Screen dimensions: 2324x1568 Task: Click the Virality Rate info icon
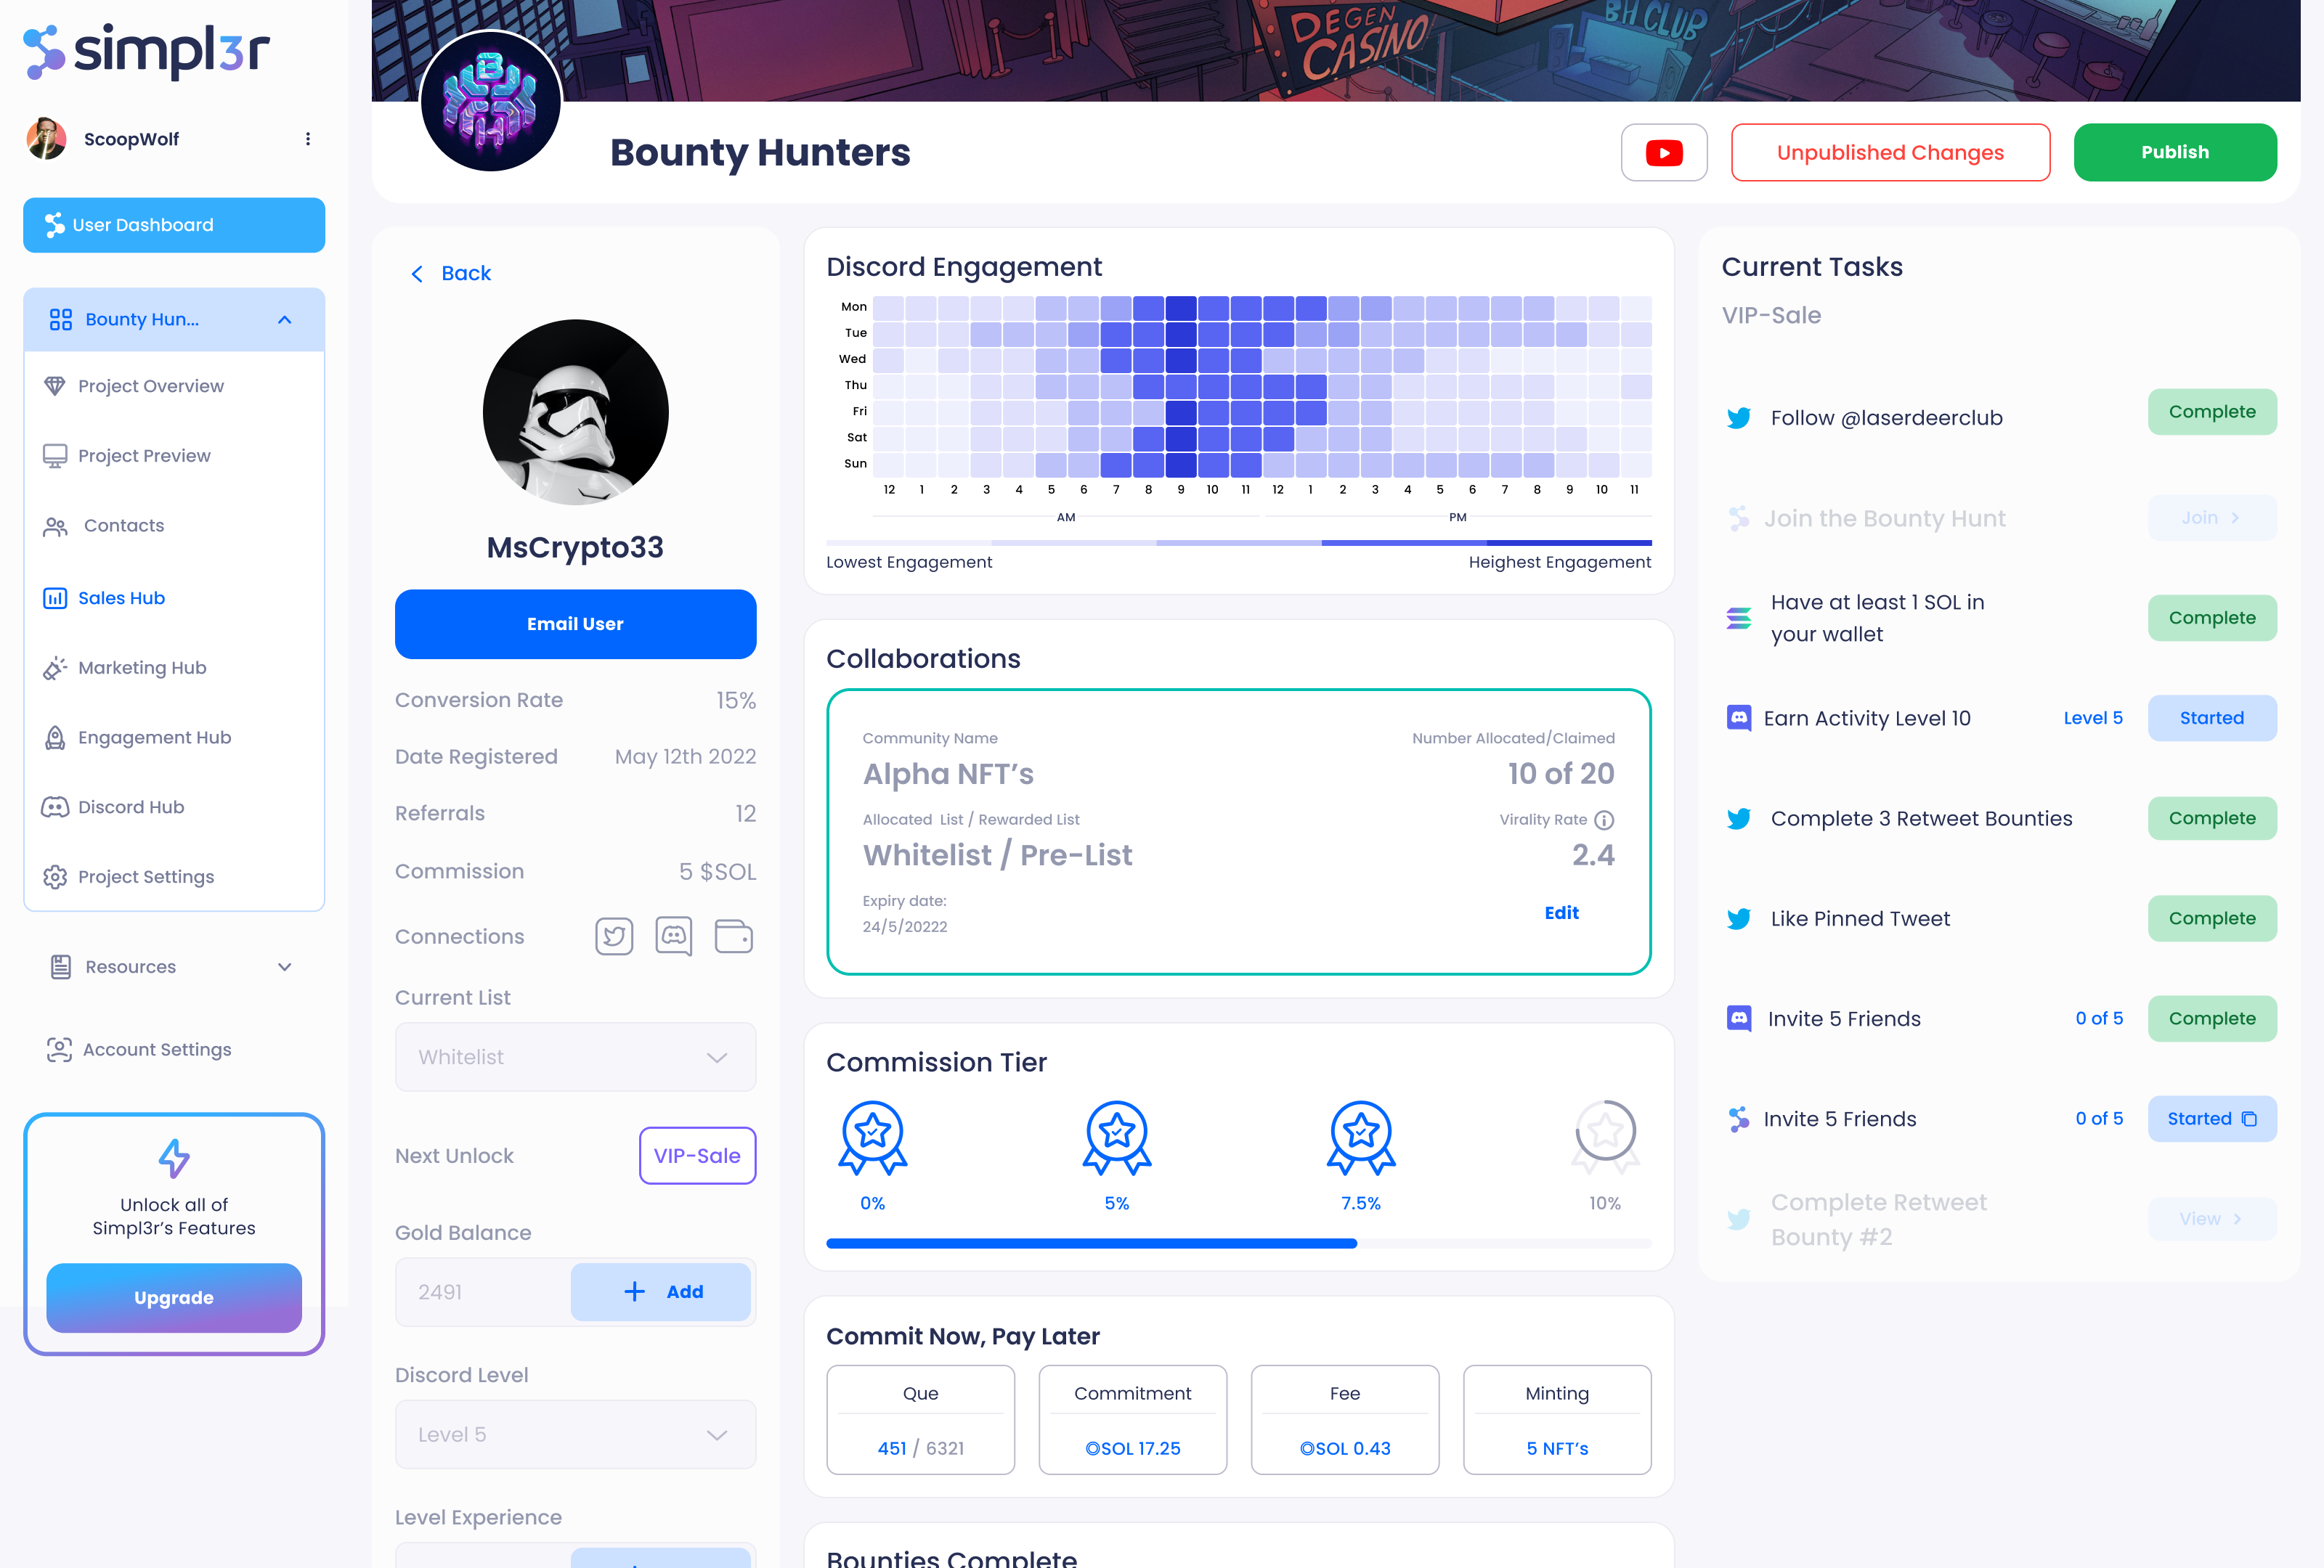[x=1604, y=820]
